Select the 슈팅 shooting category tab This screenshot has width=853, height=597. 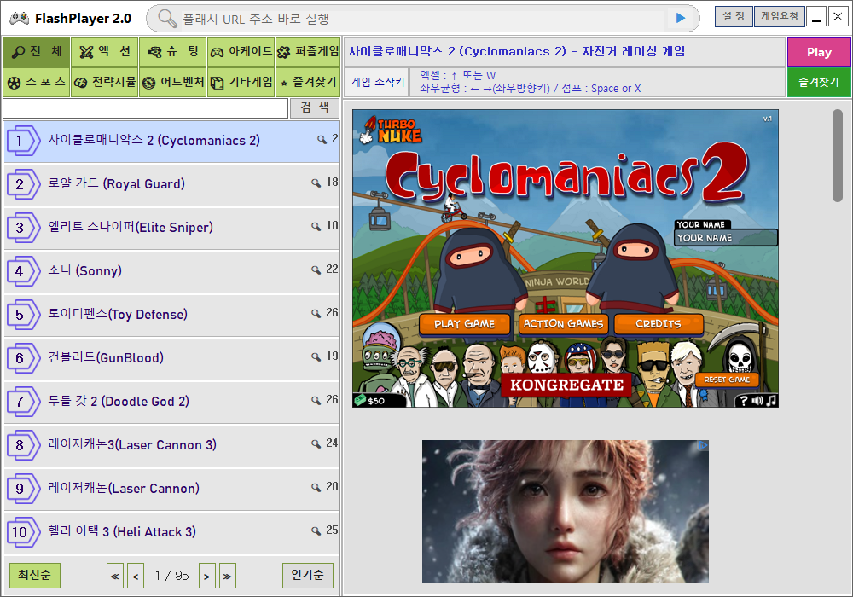[173, 52]
